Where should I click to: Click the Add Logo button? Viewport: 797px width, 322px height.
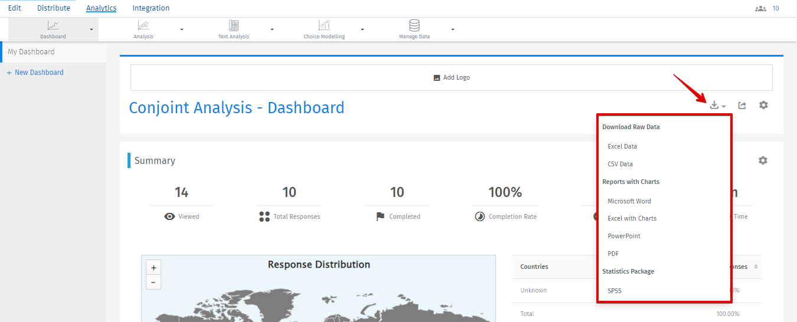(x=452, y=77)
